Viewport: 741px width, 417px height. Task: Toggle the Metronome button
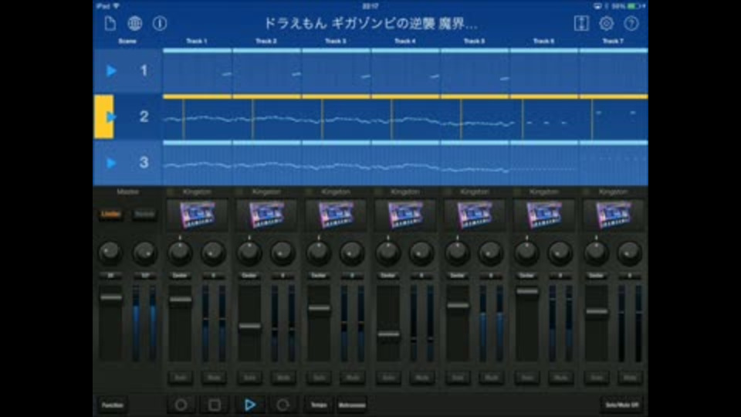pyautogui.click(x=352, y=405)
